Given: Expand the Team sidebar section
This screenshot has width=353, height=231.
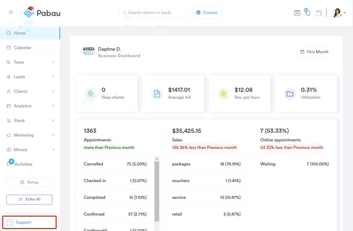Looking at the screenshot, I should (x=30, y=62).
